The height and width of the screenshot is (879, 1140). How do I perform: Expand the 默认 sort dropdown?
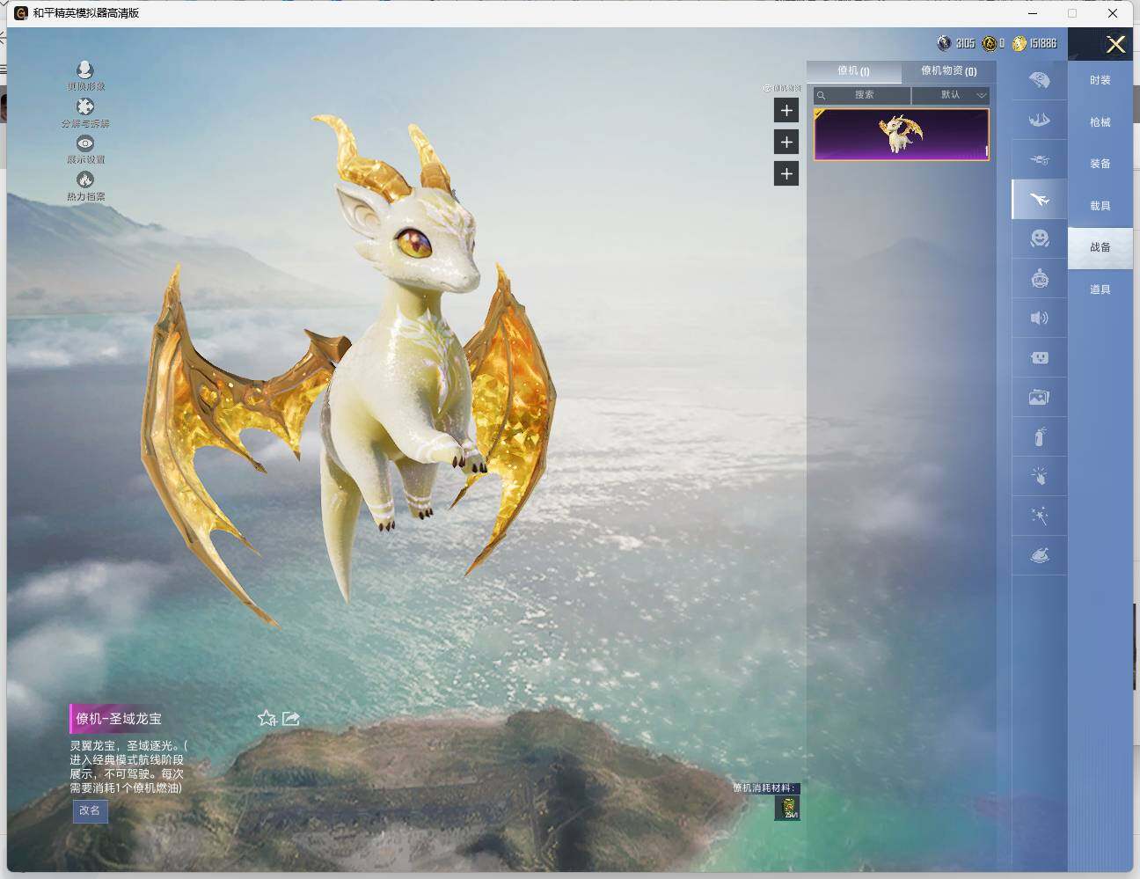tap(951, 95)
